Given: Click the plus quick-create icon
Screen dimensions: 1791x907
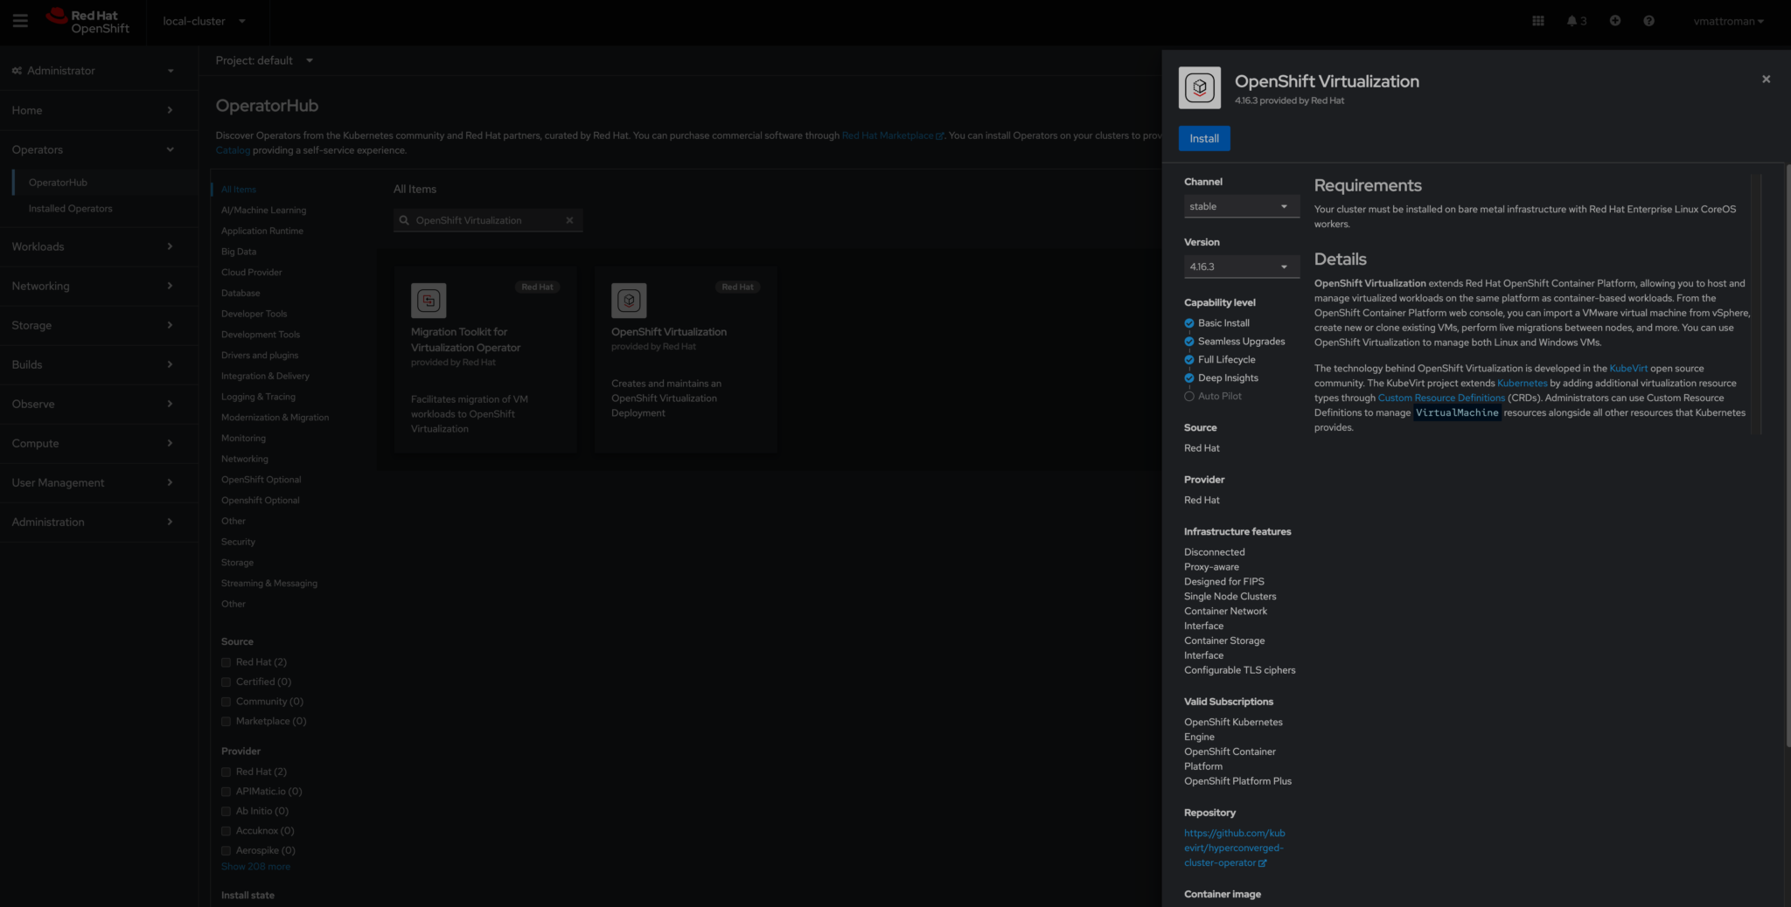Looking at the screenshot, I should [x=1615, y=21].
